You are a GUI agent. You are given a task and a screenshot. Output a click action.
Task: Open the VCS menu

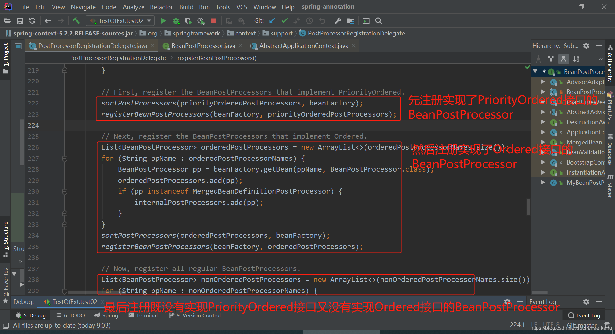click(242, 7)
